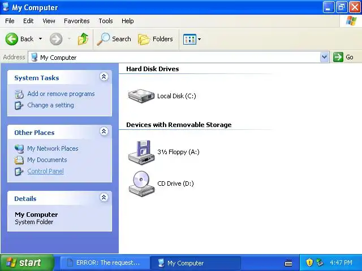Select the 3½ Floppy (A:) drive icon
This screenshot has width=362, height=271.
(141, 152)
